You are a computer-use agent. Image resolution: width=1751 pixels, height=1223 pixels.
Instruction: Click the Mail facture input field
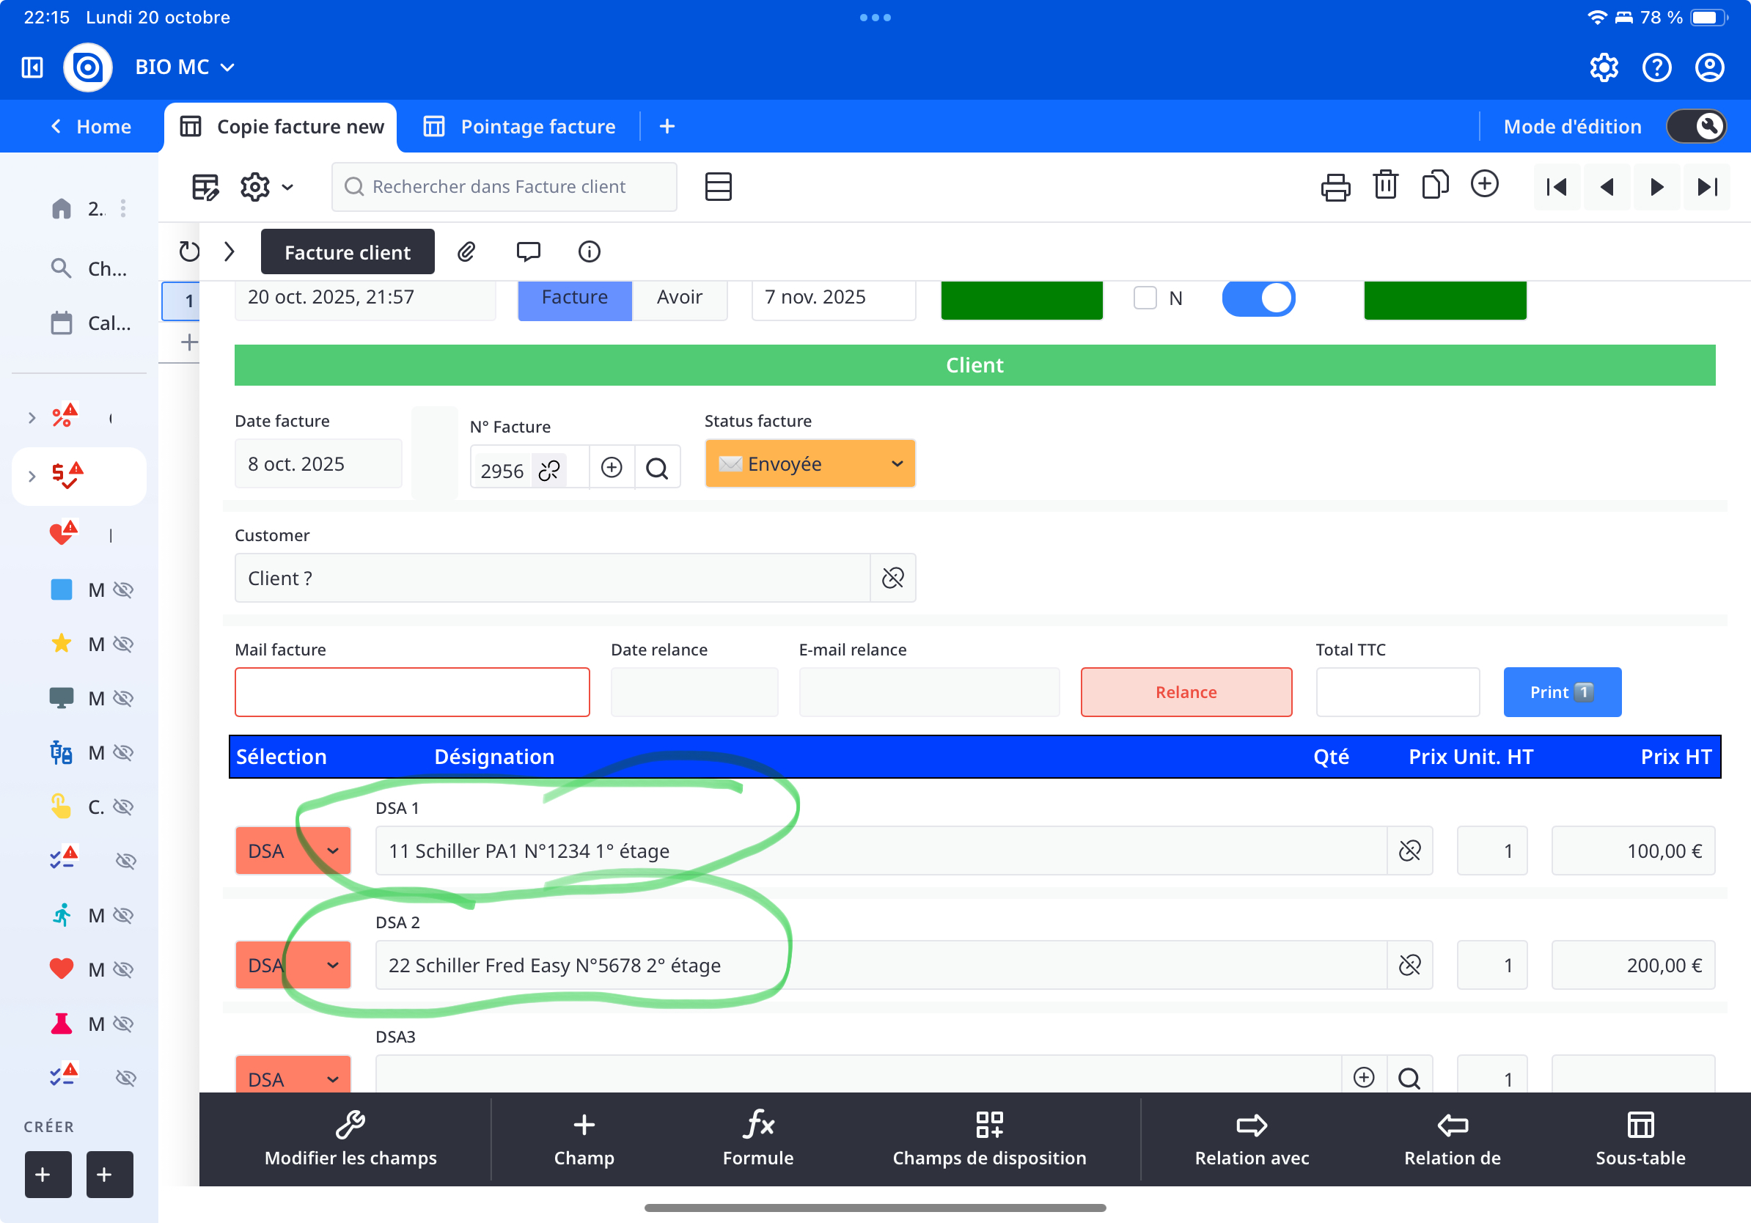coord(412,692)
